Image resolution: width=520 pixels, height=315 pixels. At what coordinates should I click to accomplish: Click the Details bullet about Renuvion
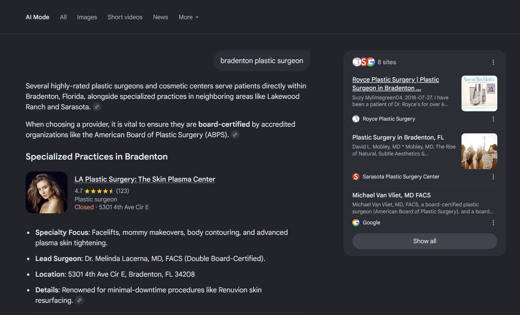[x=148, y=295]
